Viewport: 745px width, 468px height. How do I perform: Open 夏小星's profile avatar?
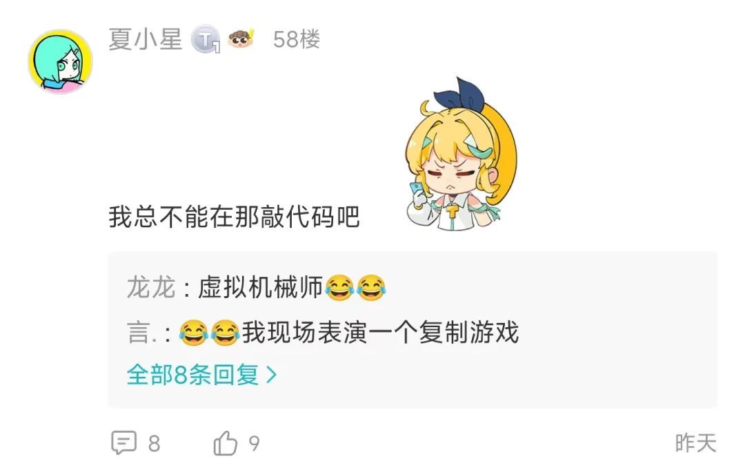pyautogui.click(x=60, y=61)
